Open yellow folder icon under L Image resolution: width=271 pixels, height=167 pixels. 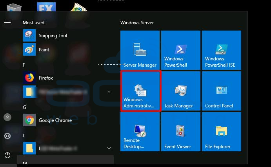coord(29,148)
